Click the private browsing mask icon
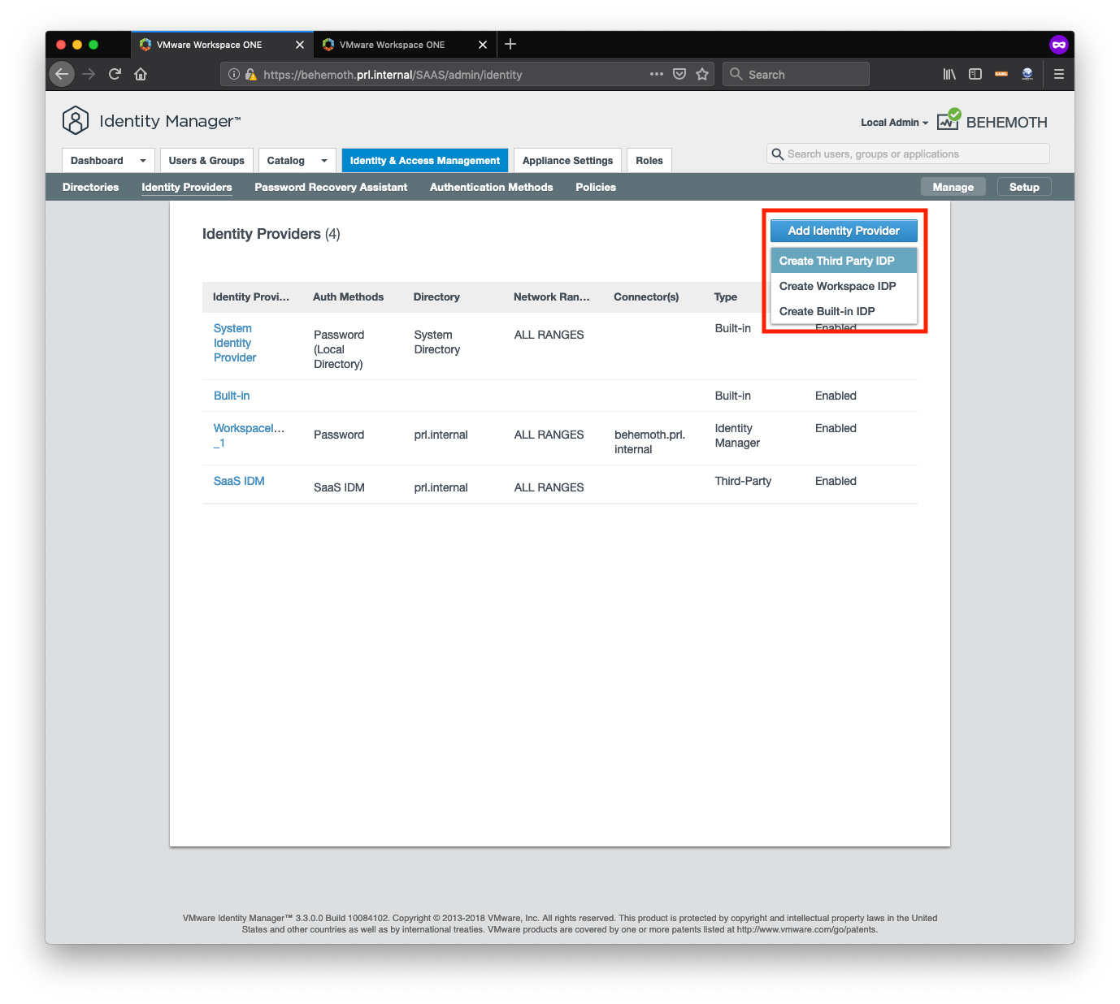The height and width of the screenshot is (1004, 1120). [x=1058, y=45]
